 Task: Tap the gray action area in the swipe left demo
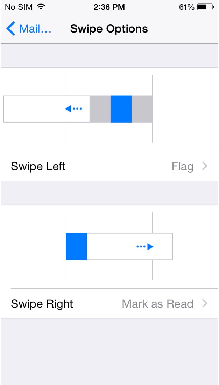[x=100, y=108]
